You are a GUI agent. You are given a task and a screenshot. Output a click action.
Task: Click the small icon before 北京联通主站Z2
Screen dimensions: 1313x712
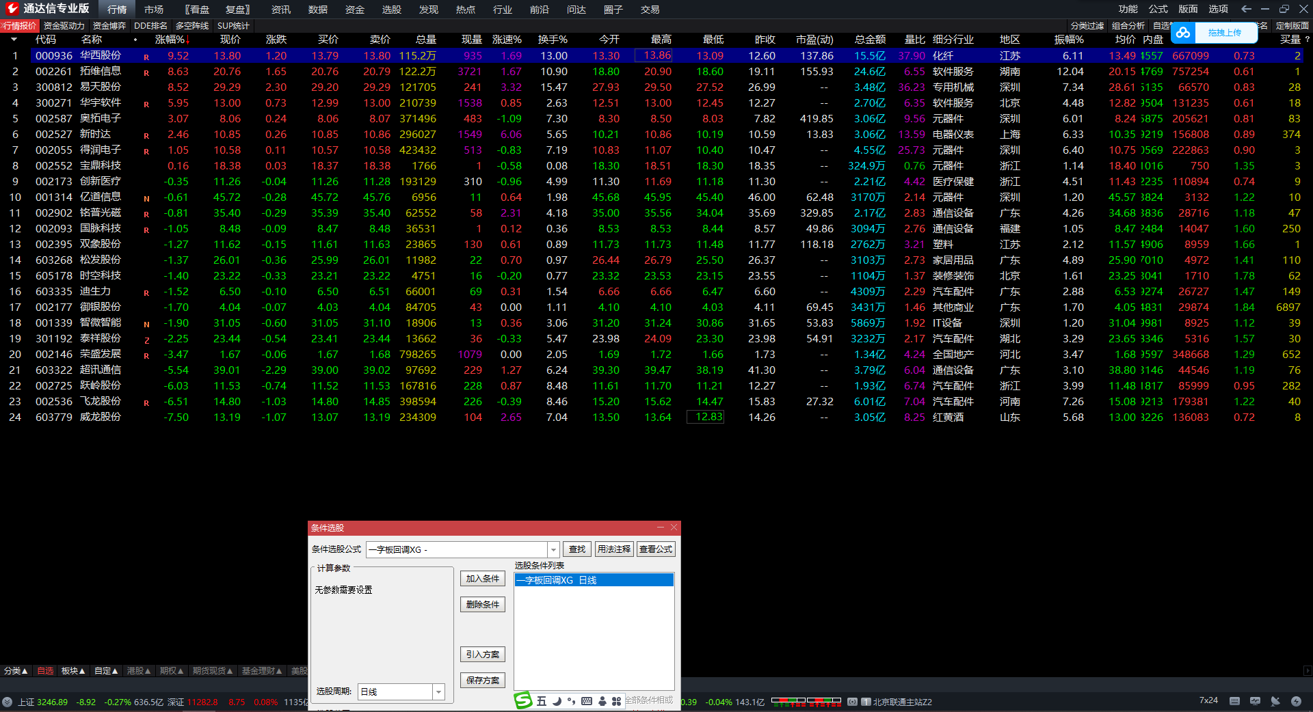[x=866, y=702]
